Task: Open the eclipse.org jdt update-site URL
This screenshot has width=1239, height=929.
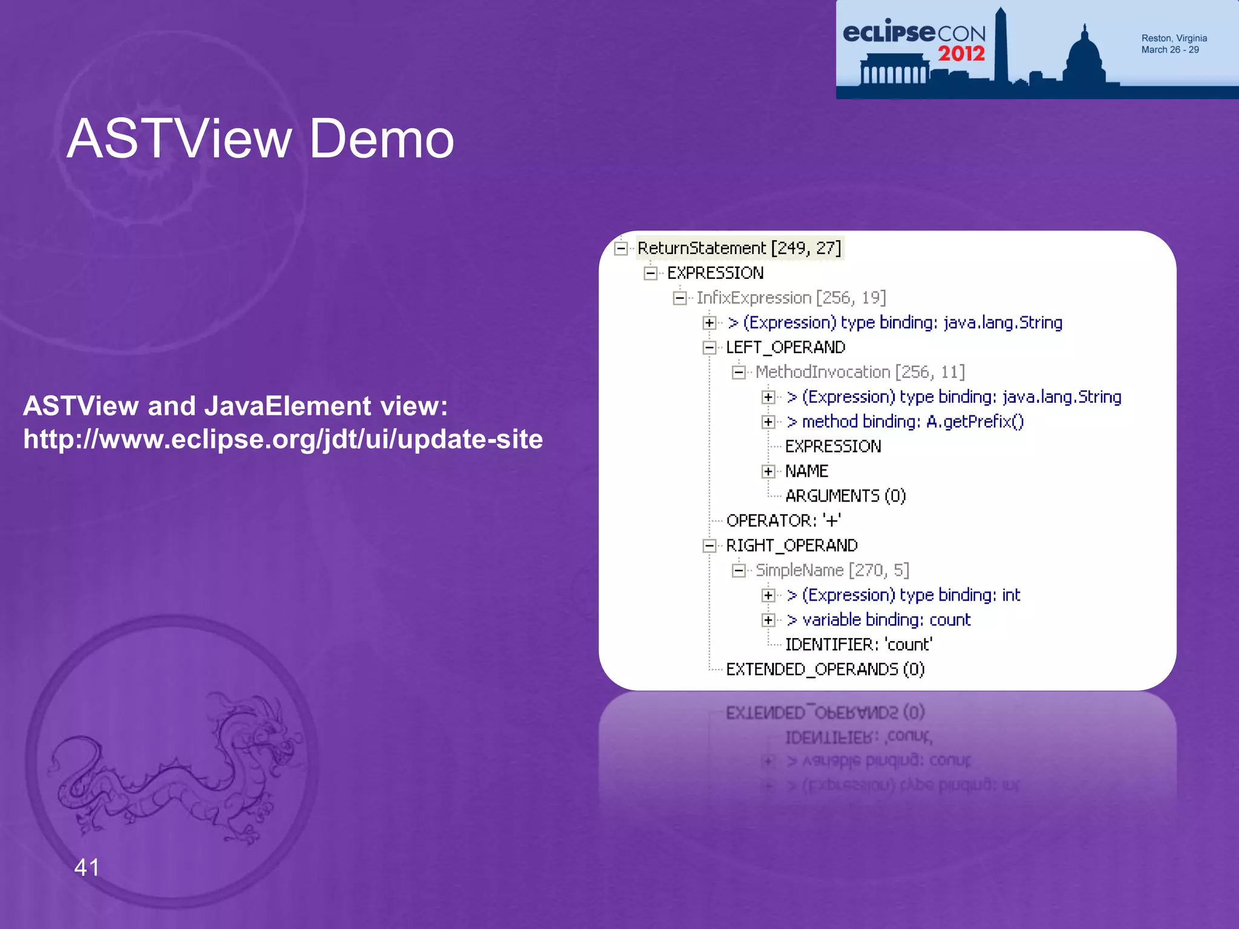Action: (x=283, y=440)
